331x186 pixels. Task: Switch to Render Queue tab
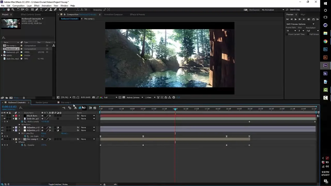point(42,103)
